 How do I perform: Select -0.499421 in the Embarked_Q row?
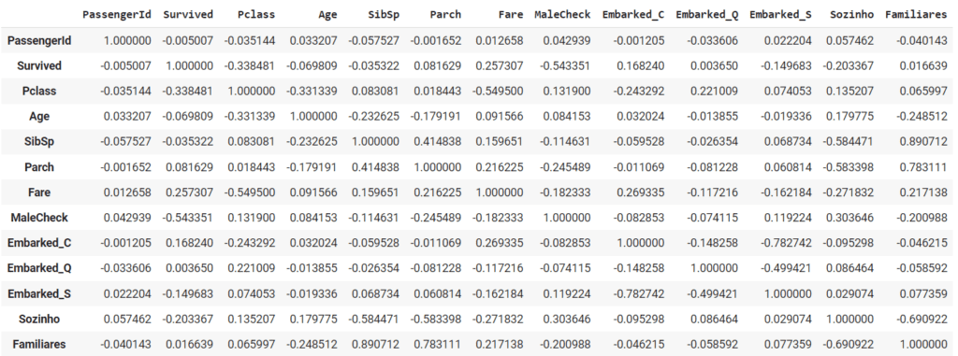pyautogui.click(x=786, y=269)
